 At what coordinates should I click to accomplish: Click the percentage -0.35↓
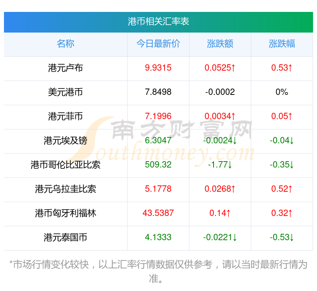pyautogui.click(x=282, y=165)
